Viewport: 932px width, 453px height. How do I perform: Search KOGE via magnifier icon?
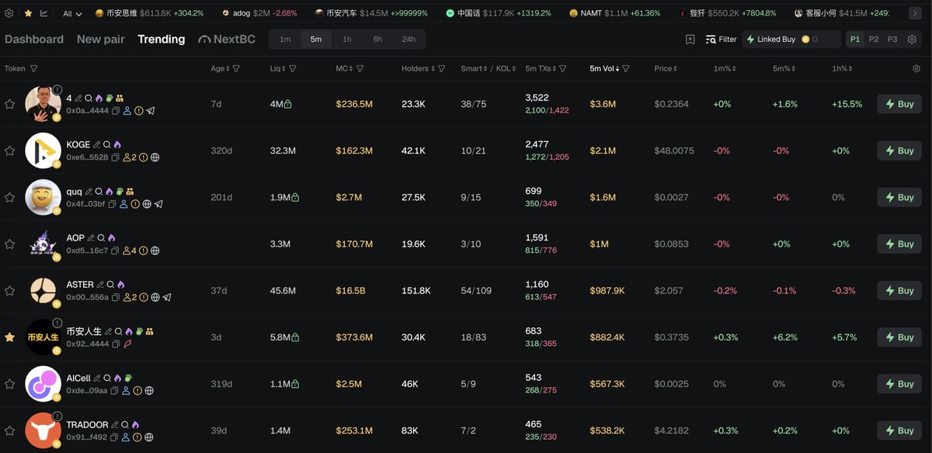point(107,144)
